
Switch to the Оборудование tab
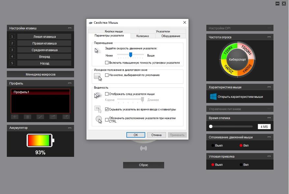(171, 36)
